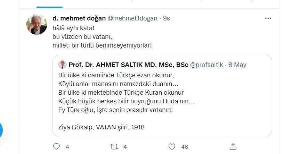Open the tweet via its 9s timestamp
Screen dimensions: 292x154
[x=166, y=18]
